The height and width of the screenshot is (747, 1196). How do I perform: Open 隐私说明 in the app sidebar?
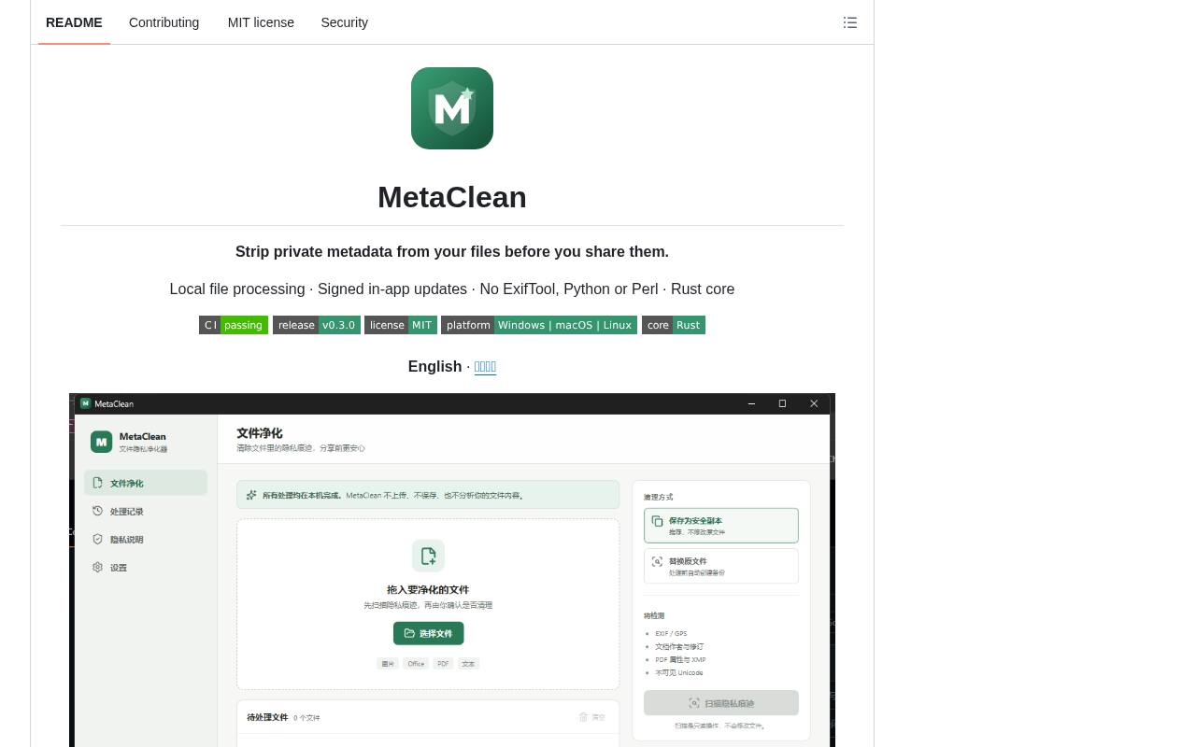tap(146, 539)
